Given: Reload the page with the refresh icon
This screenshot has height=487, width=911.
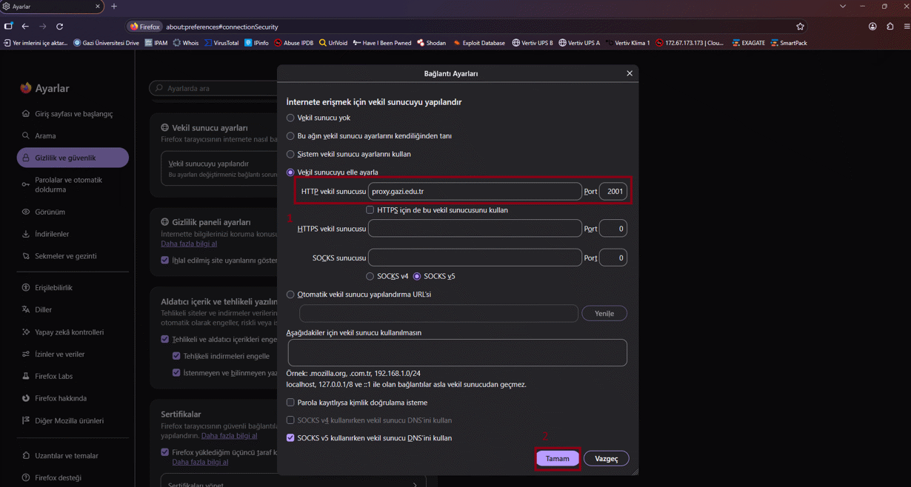Looking at the screenshot, I should 60,27.
